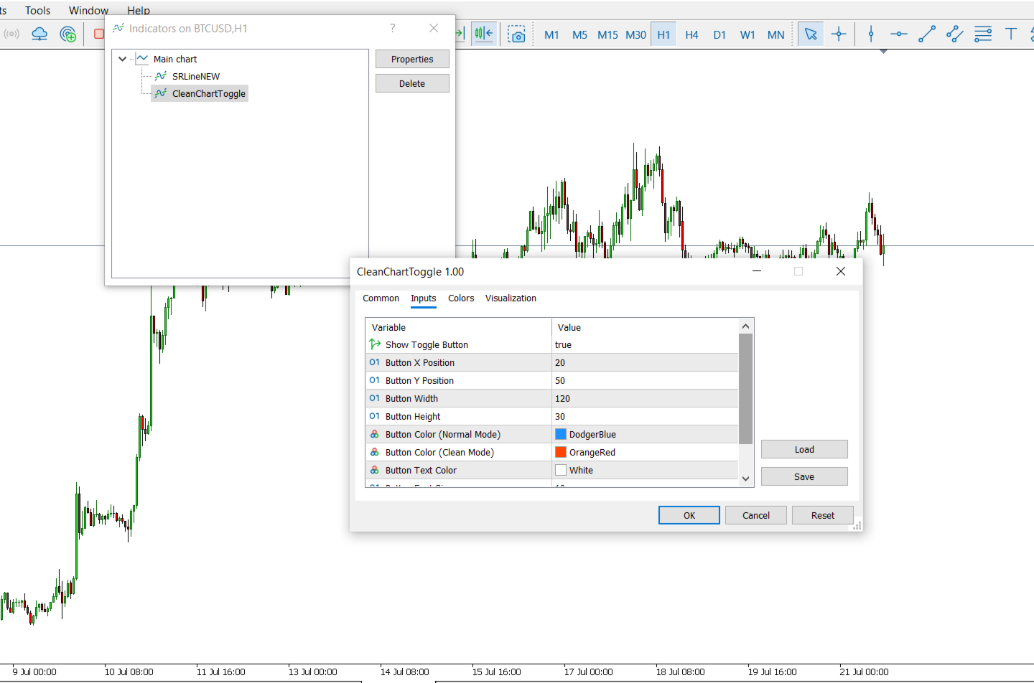Select the horizontal line drawing tool
Screen dimensions: 1034x683
pyautogui.click(x=898, y=34)
